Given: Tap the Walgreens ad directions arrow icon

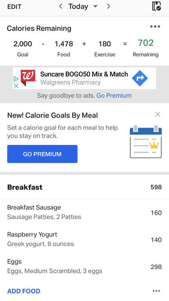Looking at the screenshot, I should coord(140,78).
